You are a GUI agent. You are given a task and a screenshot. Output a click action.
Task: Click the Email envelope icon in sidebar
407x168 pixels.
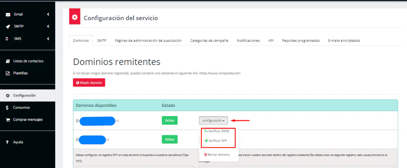8,14
